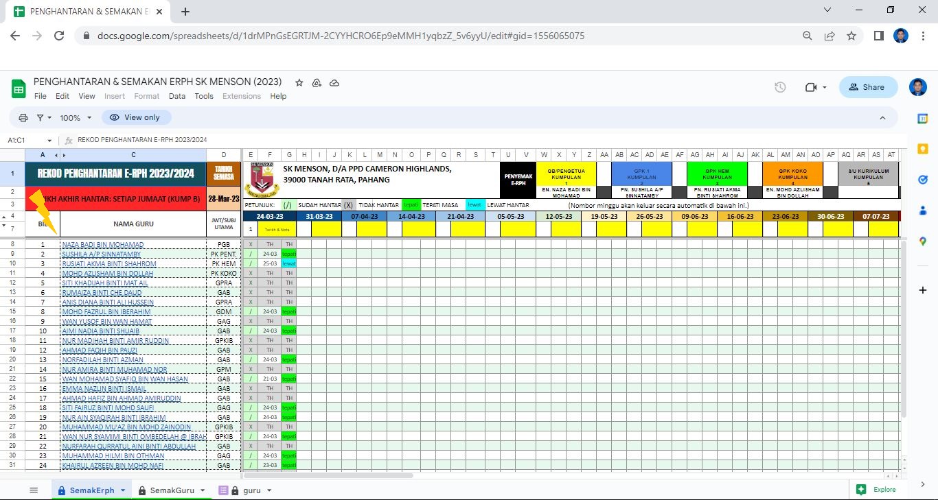The width and height of the screenshot is (938, 500).
Task: Click the vertical scrollbar of the sheet
Action: (x=903, y=329)
